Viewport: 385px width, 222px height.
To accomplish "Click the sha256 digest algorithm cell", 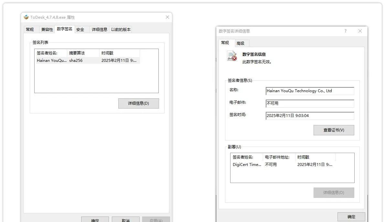I will (76, 61).
